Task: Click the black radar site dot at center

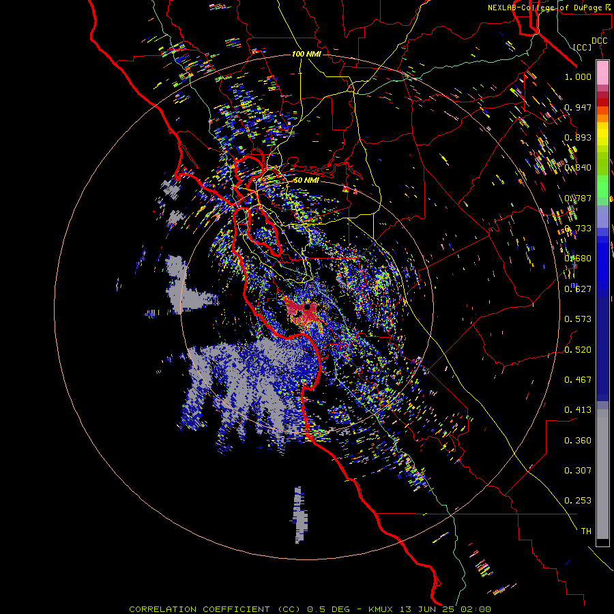Action: click(308, 307)
